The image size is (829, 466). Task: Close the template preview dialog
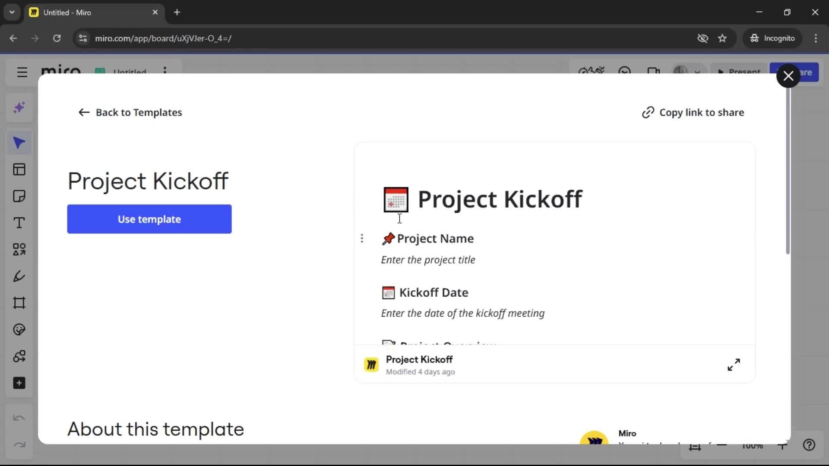[x=788, y=76]
